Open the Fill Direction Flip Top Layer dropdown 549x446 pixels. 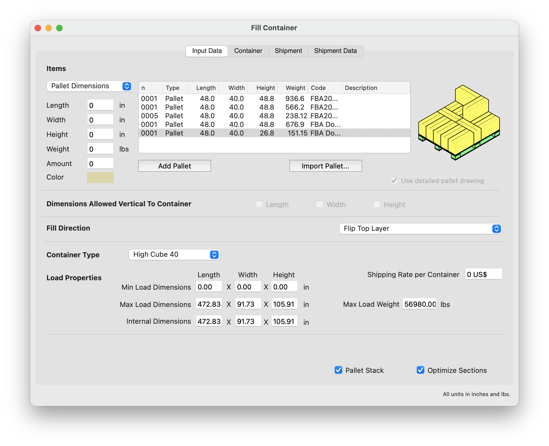(x=421, y=229)
